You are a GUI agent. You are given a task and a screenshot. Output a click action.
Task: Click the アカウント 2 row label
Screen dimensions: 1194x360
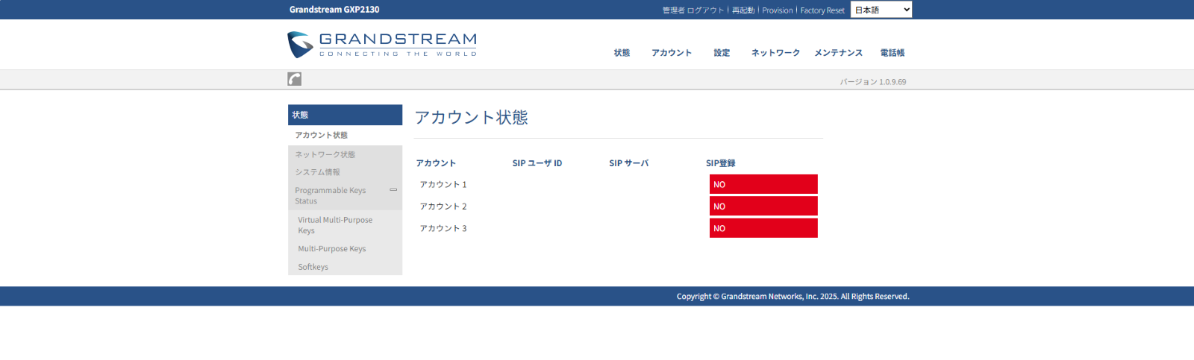coord(443,206)
